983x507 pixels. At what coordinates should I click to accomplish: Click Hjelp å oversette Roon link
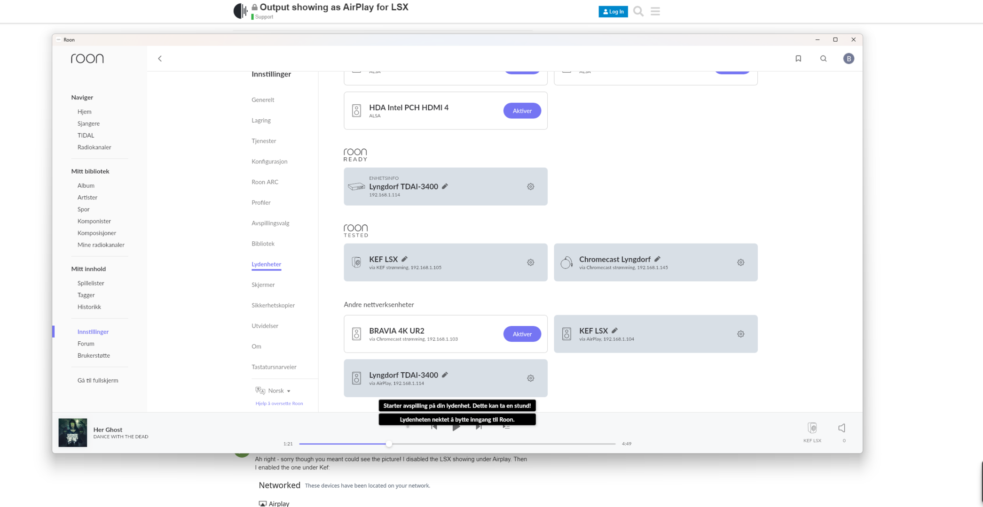pos(279,403)
